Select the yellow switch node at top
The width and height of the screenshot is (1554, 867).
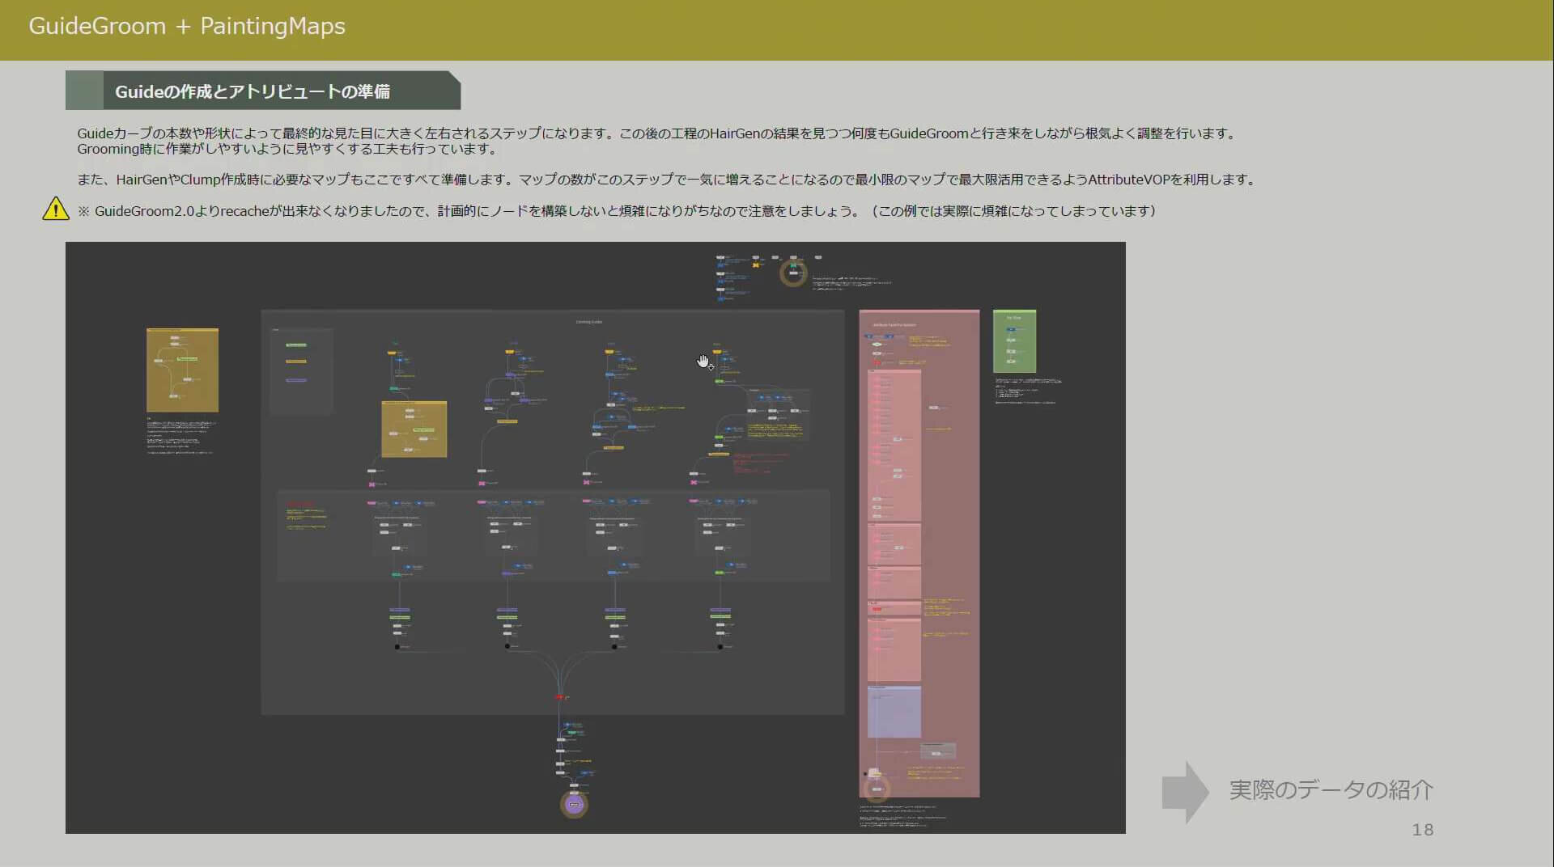point(756,265)
